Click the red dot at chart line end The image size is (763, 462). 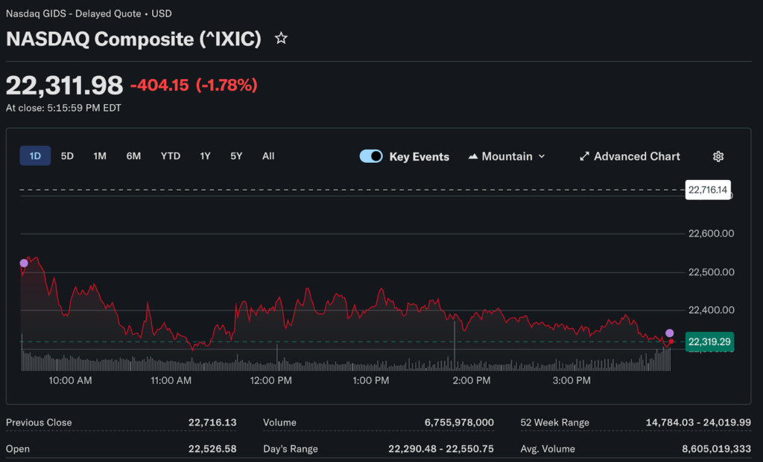point(671,341)
